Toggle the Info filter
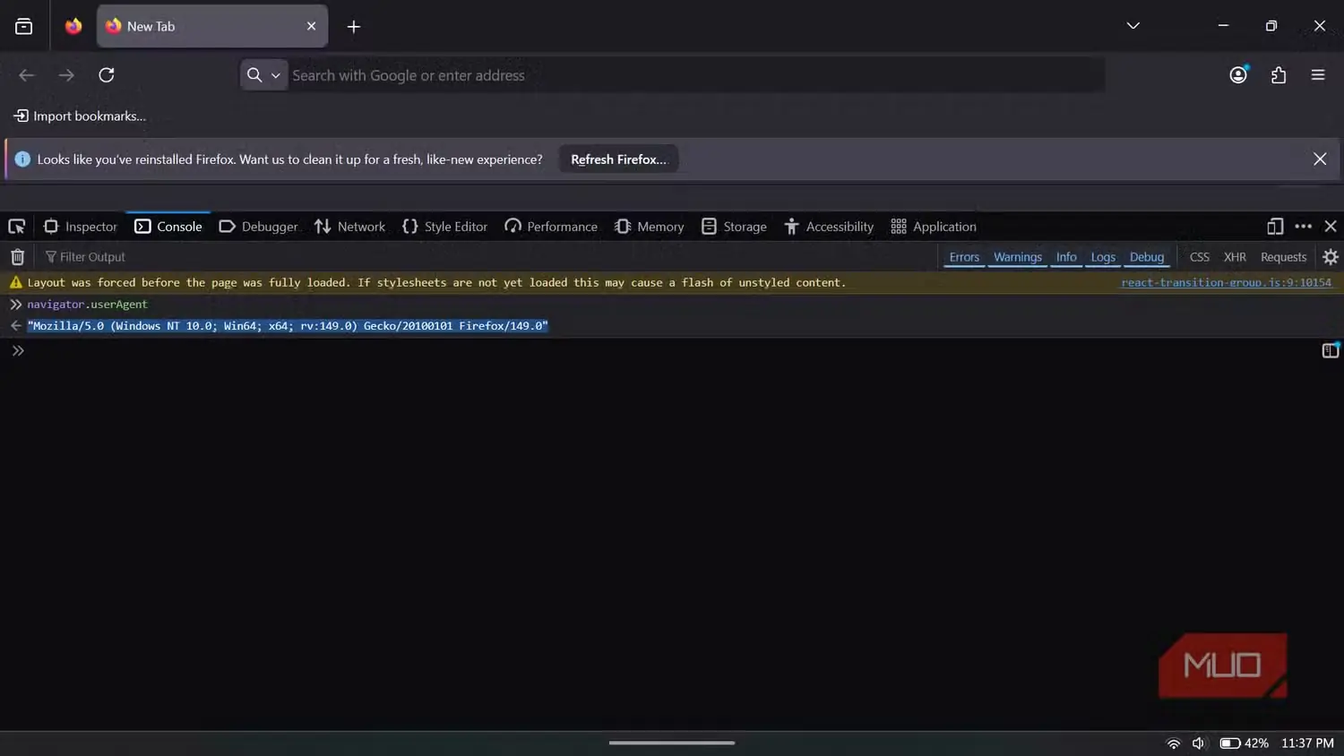 1066,257
